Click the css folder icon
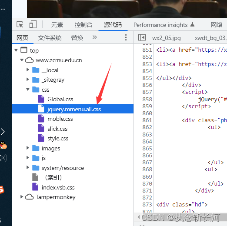This screenshot has height=226, width=227. [36, 90]
